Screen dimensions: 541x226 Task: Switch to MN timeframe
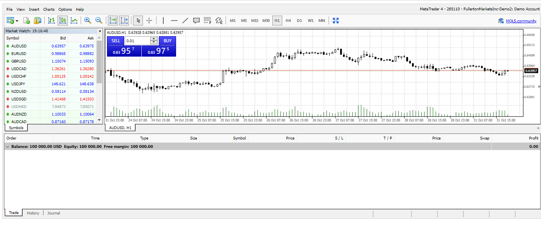(x=322, y=21)
